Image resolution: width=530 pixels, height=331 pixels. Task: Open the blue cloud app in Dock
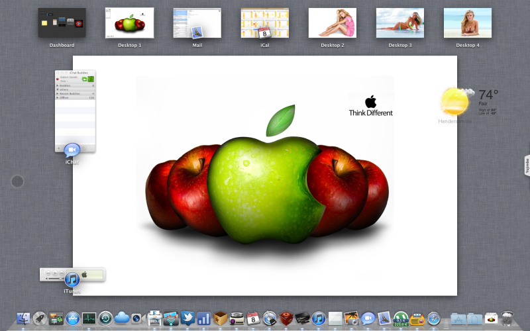tap(122, 318)
